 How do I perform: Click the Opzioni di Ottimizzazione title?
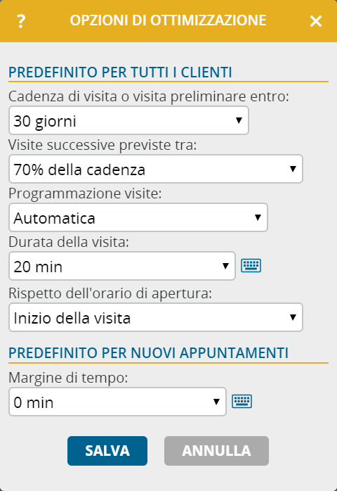[x=168, y=20]
